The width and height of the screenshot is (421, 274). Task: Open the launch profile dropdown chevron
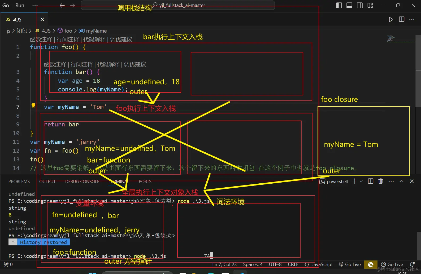(361, 182)
